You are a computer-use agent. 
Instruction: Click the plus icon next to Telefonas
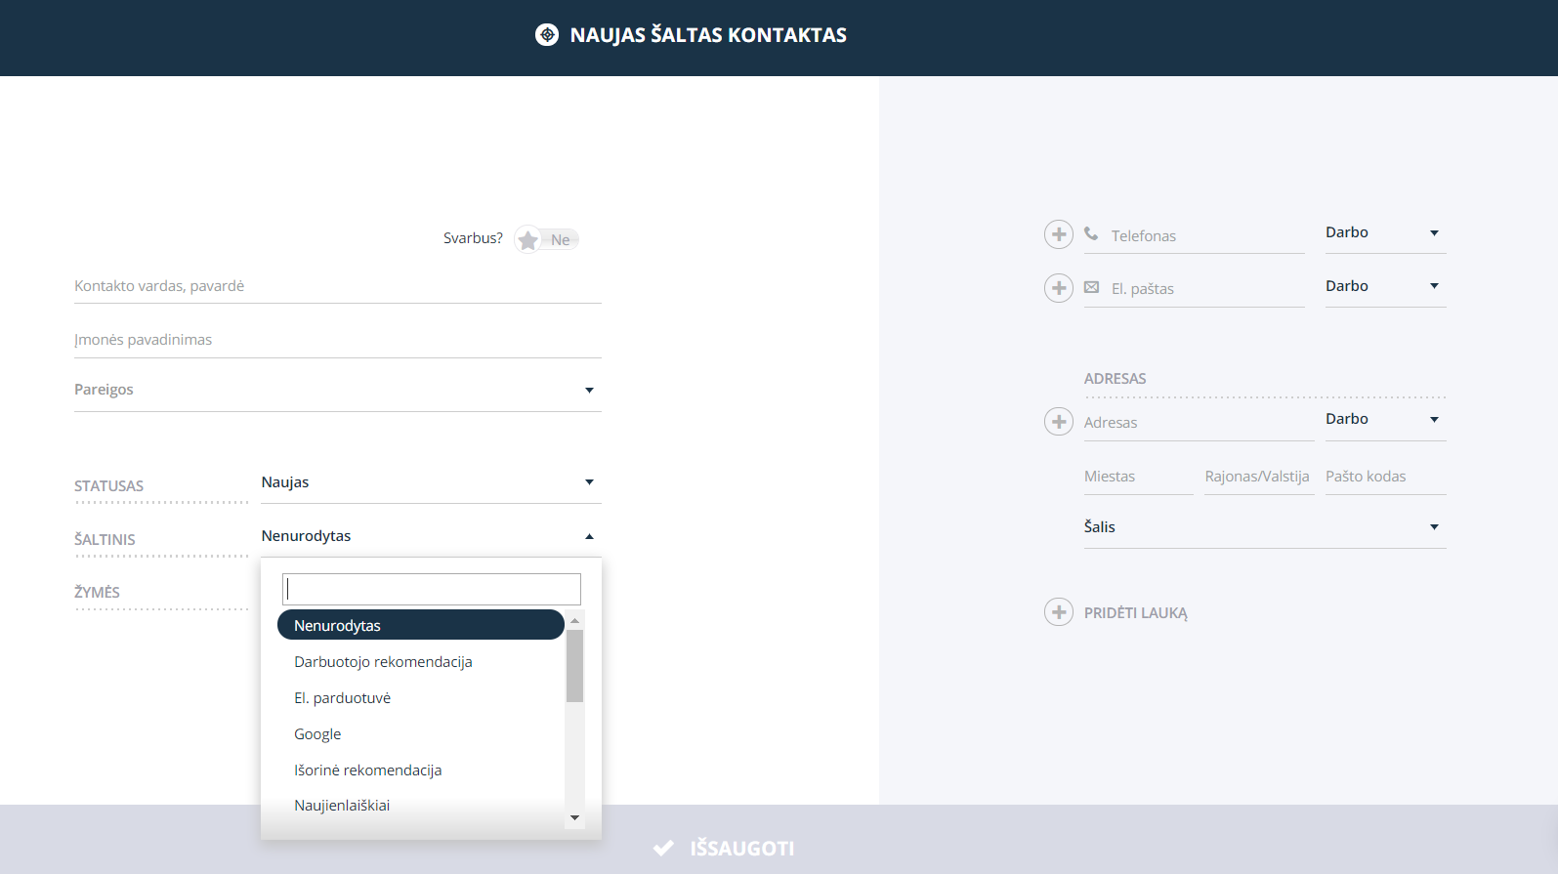[1059, 234]
